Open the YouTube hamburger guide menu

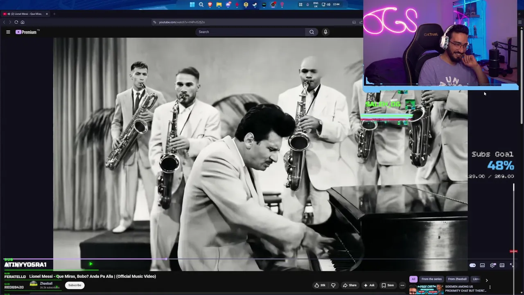(8, 32)
